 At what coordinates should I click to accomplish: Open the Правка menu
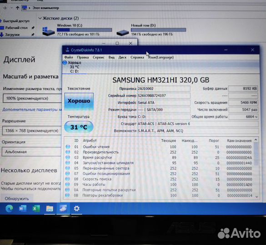[83, 57]
